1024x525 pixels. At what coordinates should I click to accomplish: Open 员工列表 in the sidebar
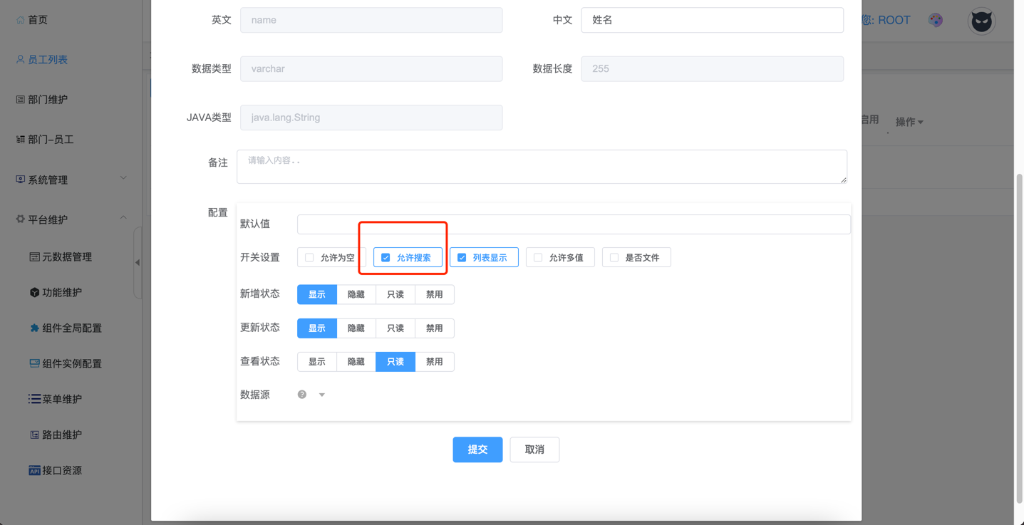(x=47, y=60)
